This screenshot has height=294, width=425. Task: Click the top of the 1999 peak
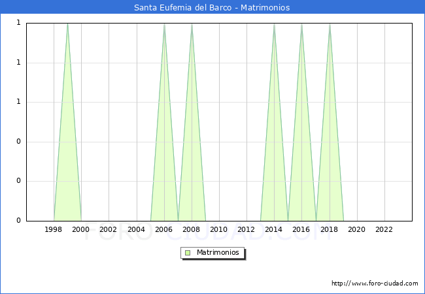[x=67, y=24]
